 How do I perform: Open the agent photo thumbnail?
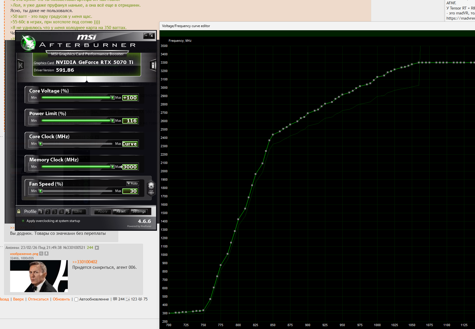click(39, 276)
